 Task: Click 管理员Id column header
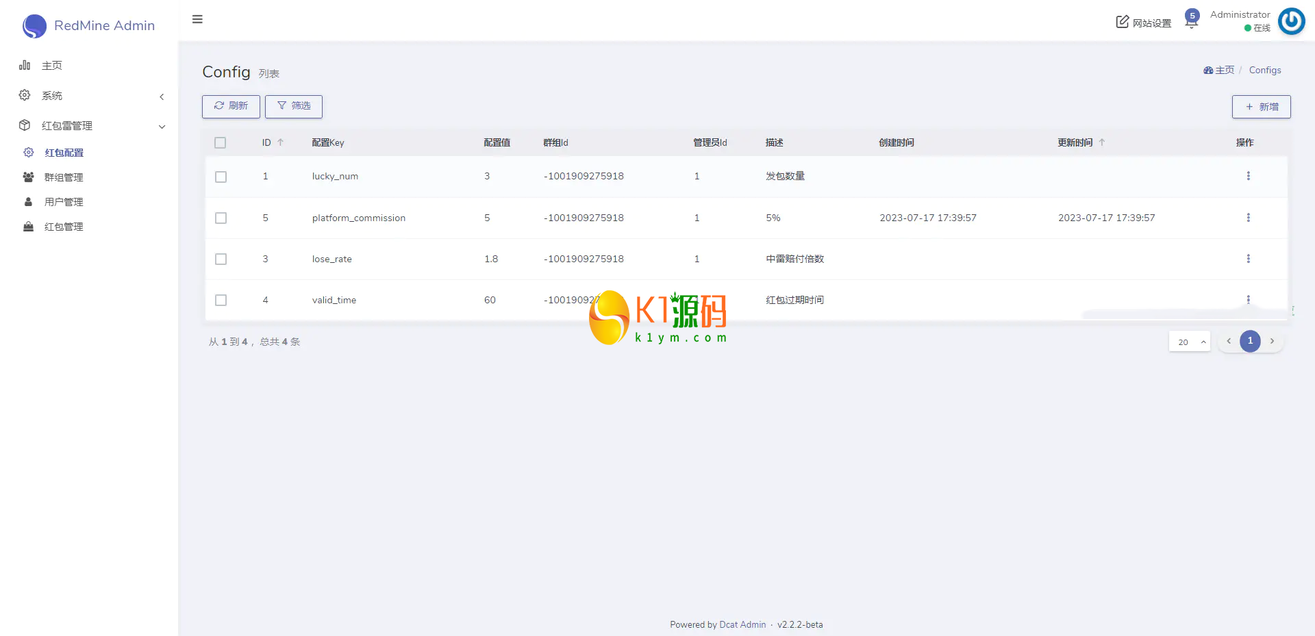point(710,142)
